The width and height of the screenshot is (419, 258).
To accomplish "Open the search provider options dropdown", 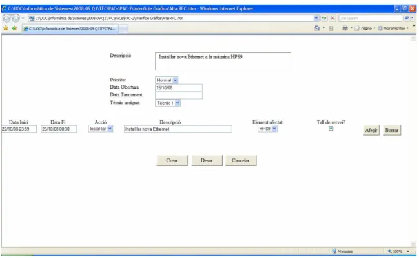I will [413, 18].
